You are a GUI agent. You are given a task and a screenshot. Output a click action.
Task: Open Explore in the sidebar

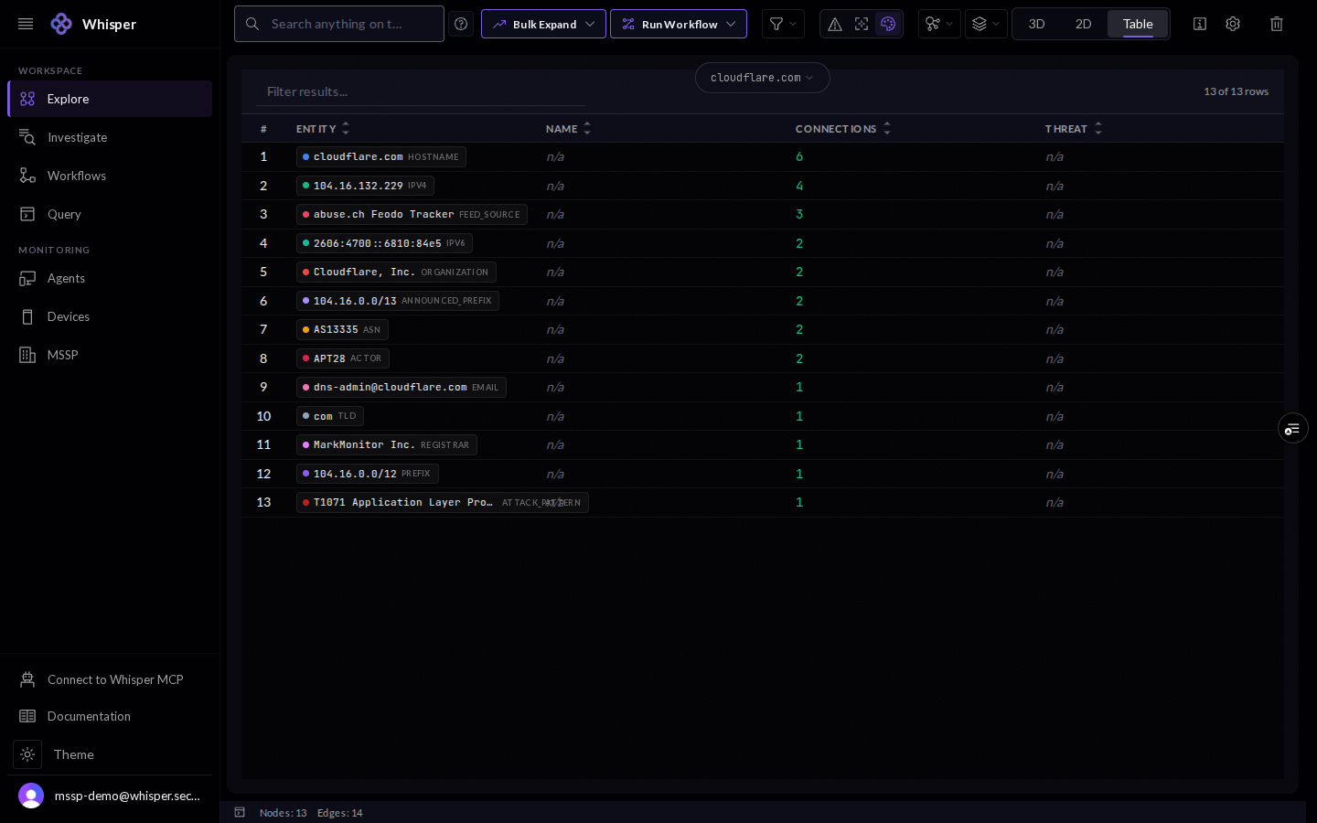click(110, 99)
